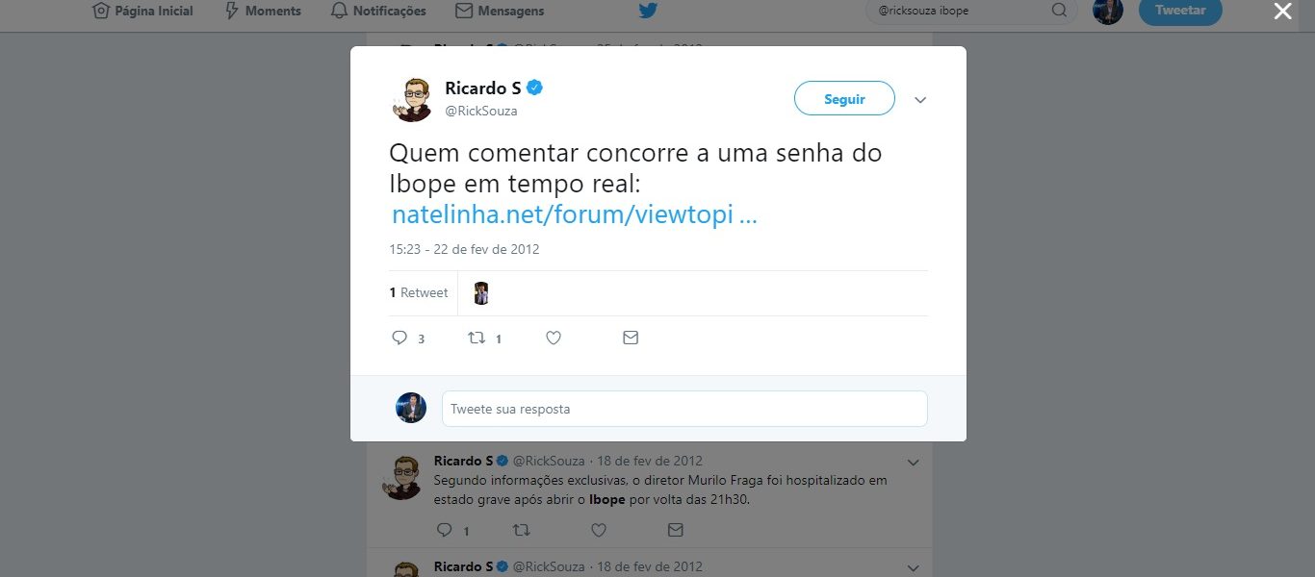Click the retweeter's avatar thumbnail
The height and width of the screenshot is (577, 1315).
481,293
